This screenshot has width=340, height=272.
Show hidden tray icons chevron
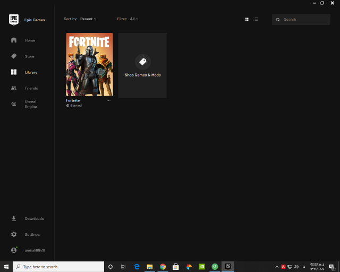(277, 267)
